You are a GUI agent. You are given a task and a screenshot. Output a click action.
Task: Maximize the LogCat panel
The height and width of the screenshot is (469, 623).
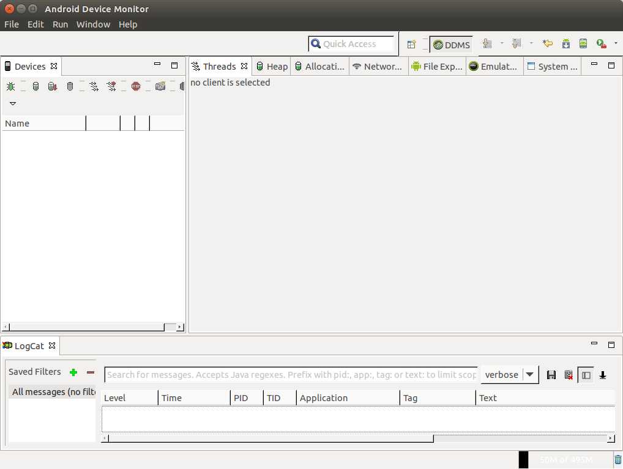[x=611, y=345]
